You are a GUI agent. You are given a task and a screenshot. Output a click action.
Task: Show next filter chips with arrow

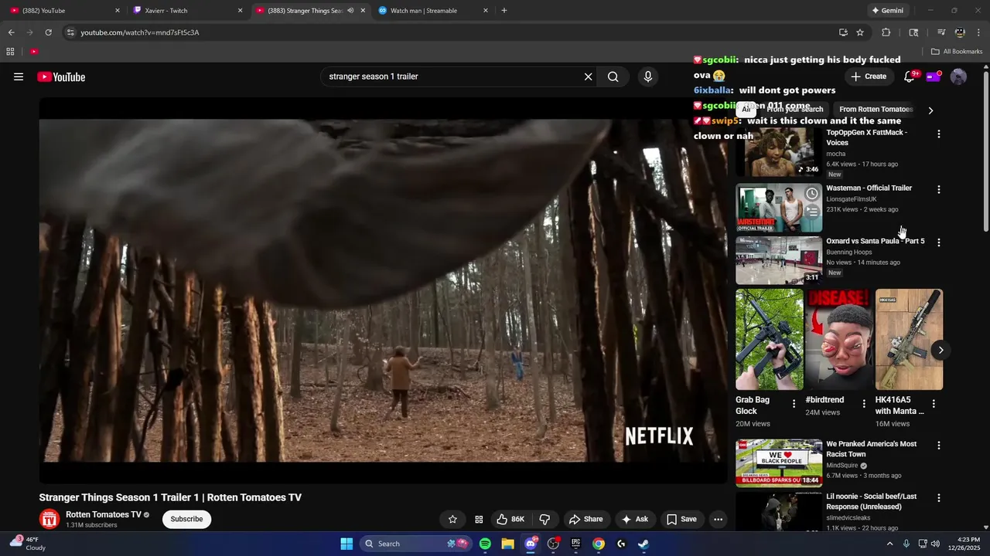pyautogui.click(x=930, y=110)
